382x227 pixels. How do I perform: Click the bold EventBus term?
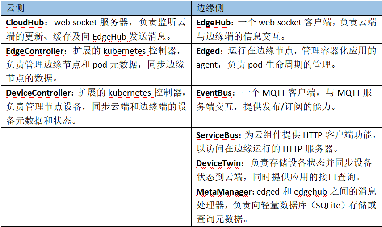(214, 93)
